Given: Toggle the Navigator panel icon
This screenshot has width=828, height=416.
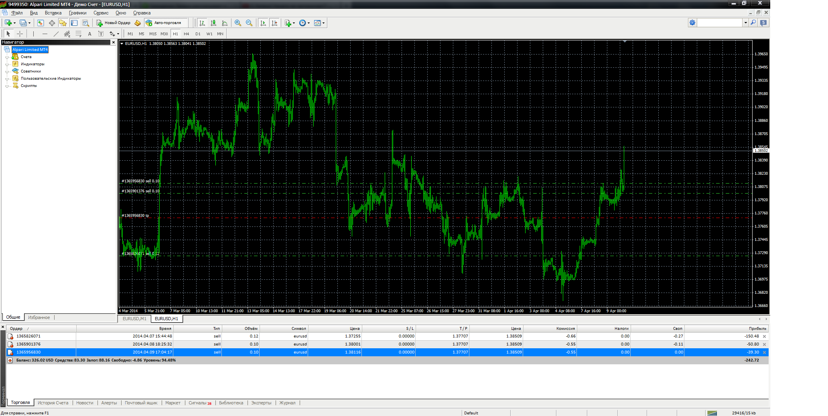Looking at the screenshot, I should [x=63, y=23].
